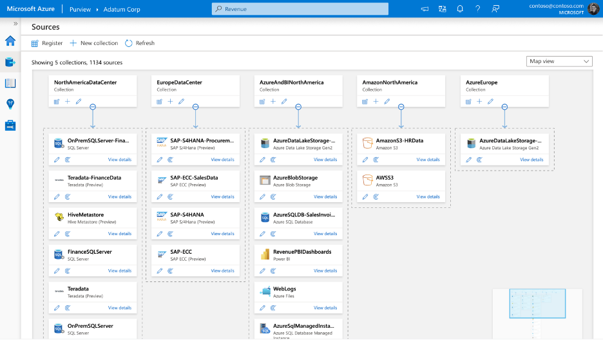Screen dimensions: 603x340
Task: Edit pencil on RevenuePBIDashboards card
Action: (262, 271)
